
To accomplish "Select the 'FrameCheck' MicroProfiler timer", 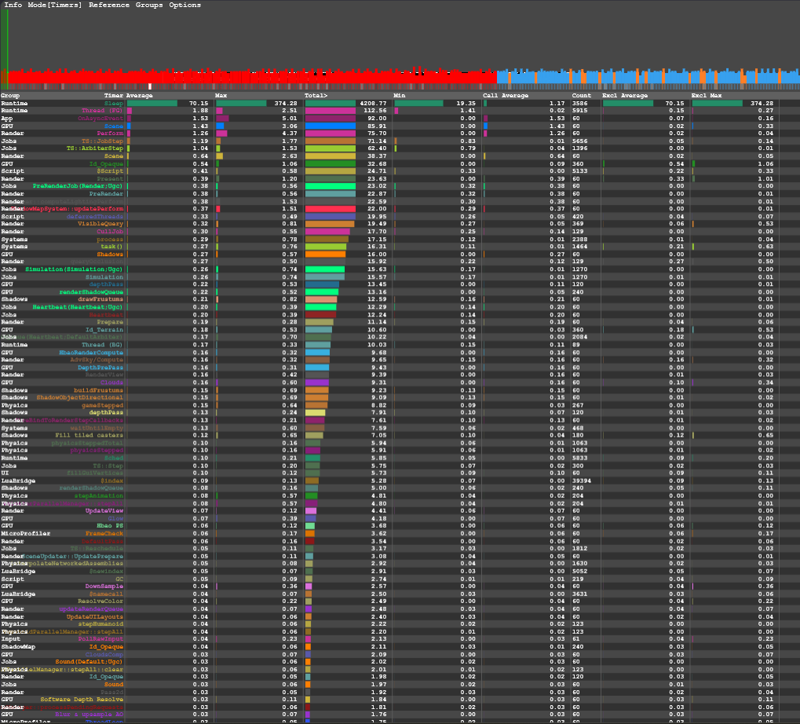I will [x=104, y=534].
